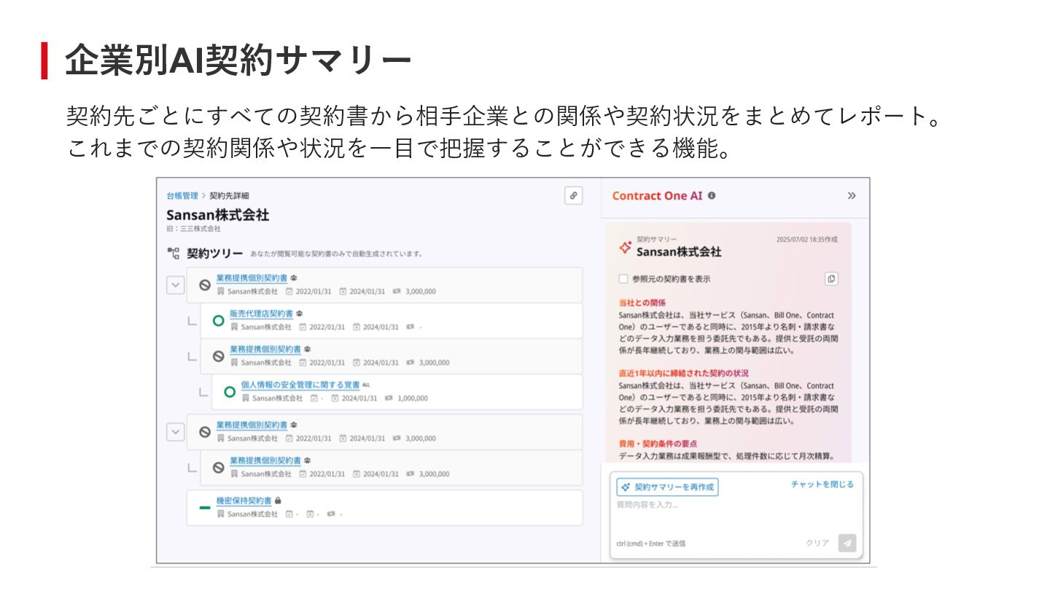Collapse the first 業務提携個別契約書 tree group
Image resolution: width=1050 pixels, height=590 pixels.
point(175,285)
